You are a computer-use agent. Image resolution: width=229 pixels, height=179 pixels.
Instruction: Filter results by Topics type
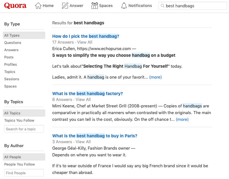pyautogui.click(x=10, y=72)
